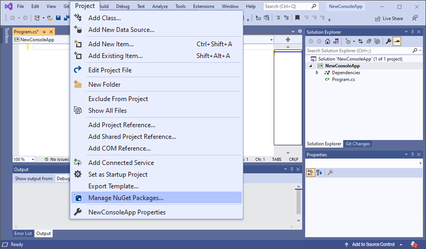
Task: Click the Search (Ctrl+Q) box
Action: (x=291, y=6)
